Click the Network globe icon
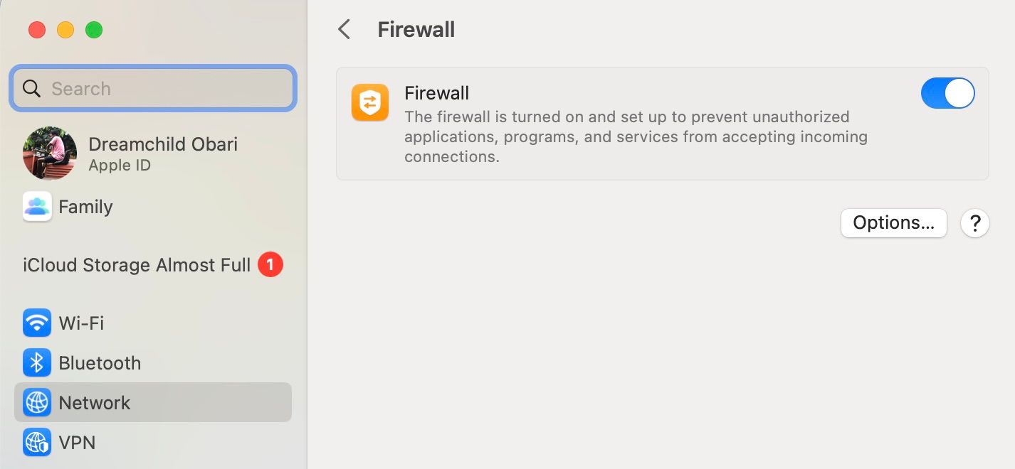 (37, 403)
